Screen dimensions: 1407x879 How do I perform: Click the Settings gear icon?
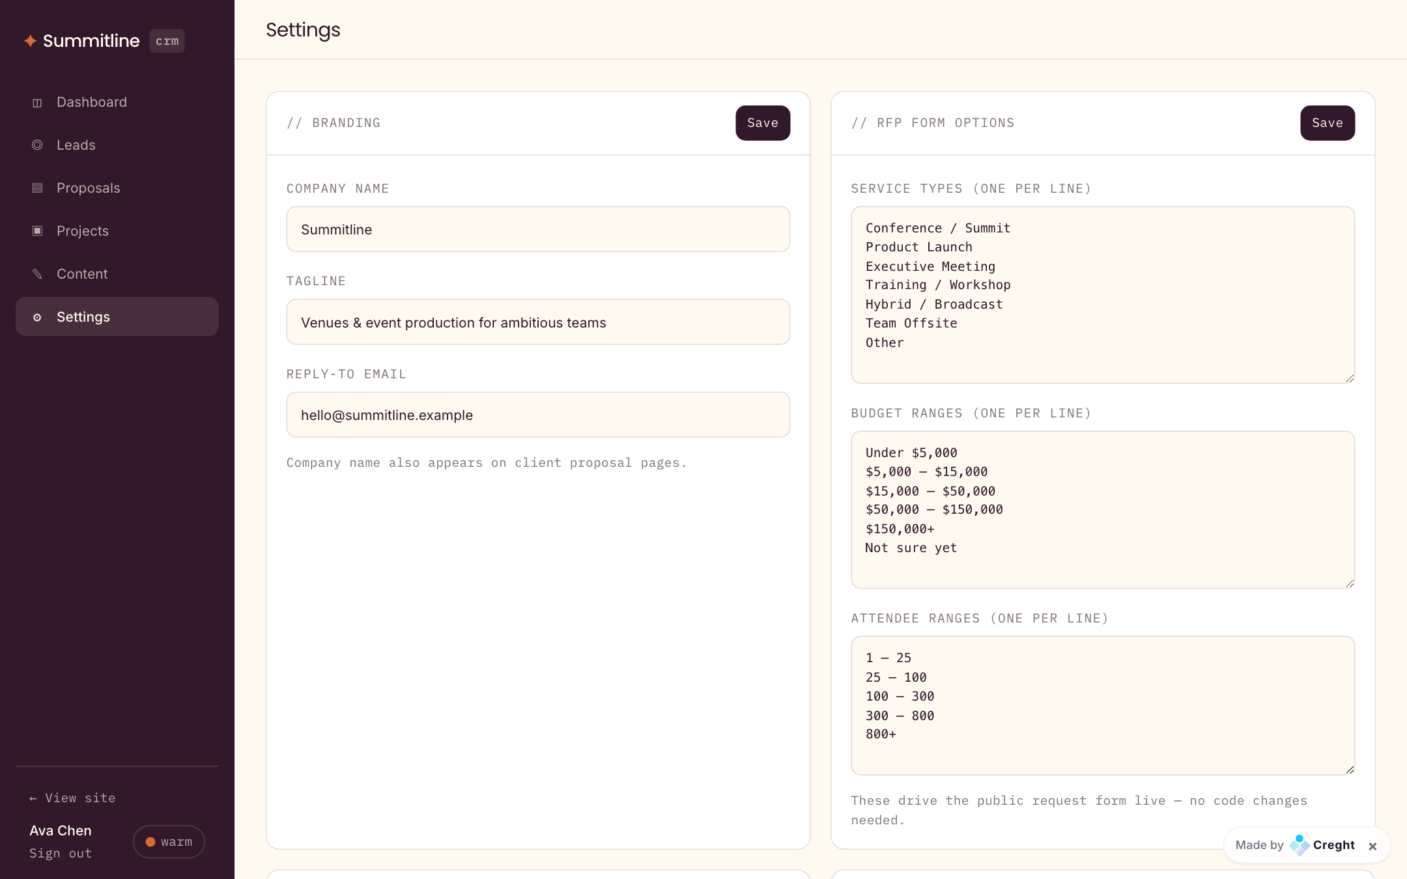(37, 317)
